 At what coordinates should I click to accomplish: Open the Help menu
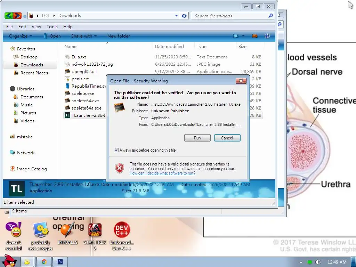(68, 26)
